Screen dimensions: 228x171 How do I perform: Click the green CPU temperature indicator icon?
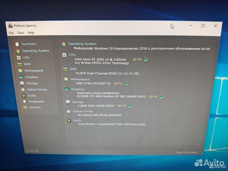click(x=146, y=59)
